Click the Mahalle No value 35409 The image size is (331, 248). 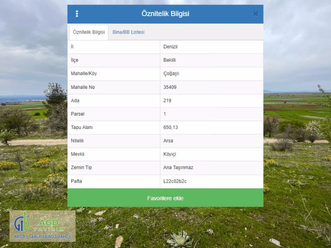point(170,87)
